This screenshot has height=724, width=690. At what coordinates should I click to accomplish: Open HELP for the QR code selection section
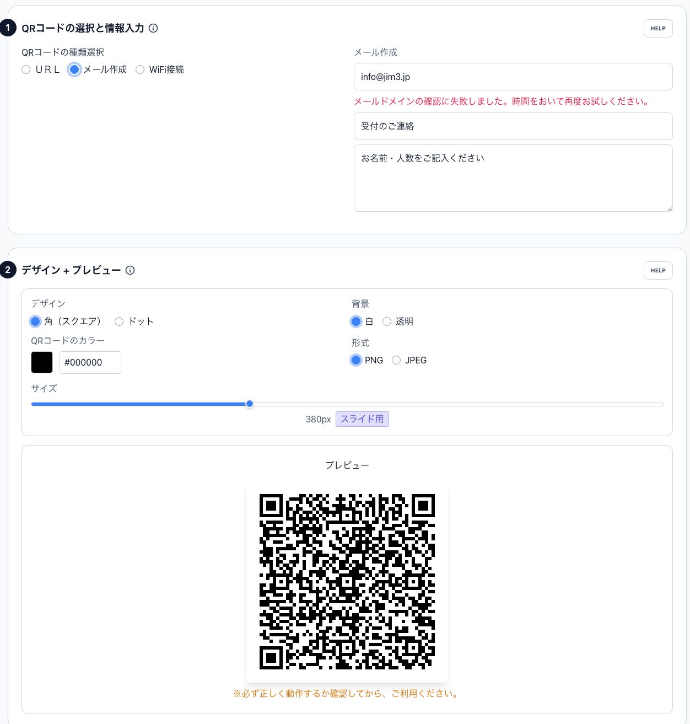click(x=658, y=29)
